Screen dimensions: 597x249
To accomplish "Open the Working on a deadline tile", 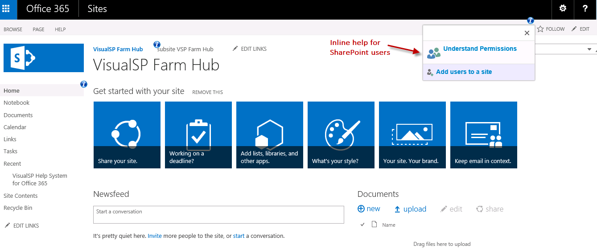I will coord(198,135).
